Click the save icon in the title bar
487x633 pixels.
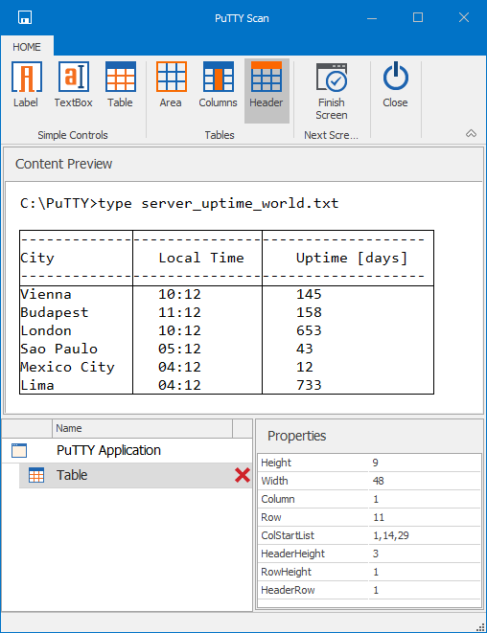[25, 17]
